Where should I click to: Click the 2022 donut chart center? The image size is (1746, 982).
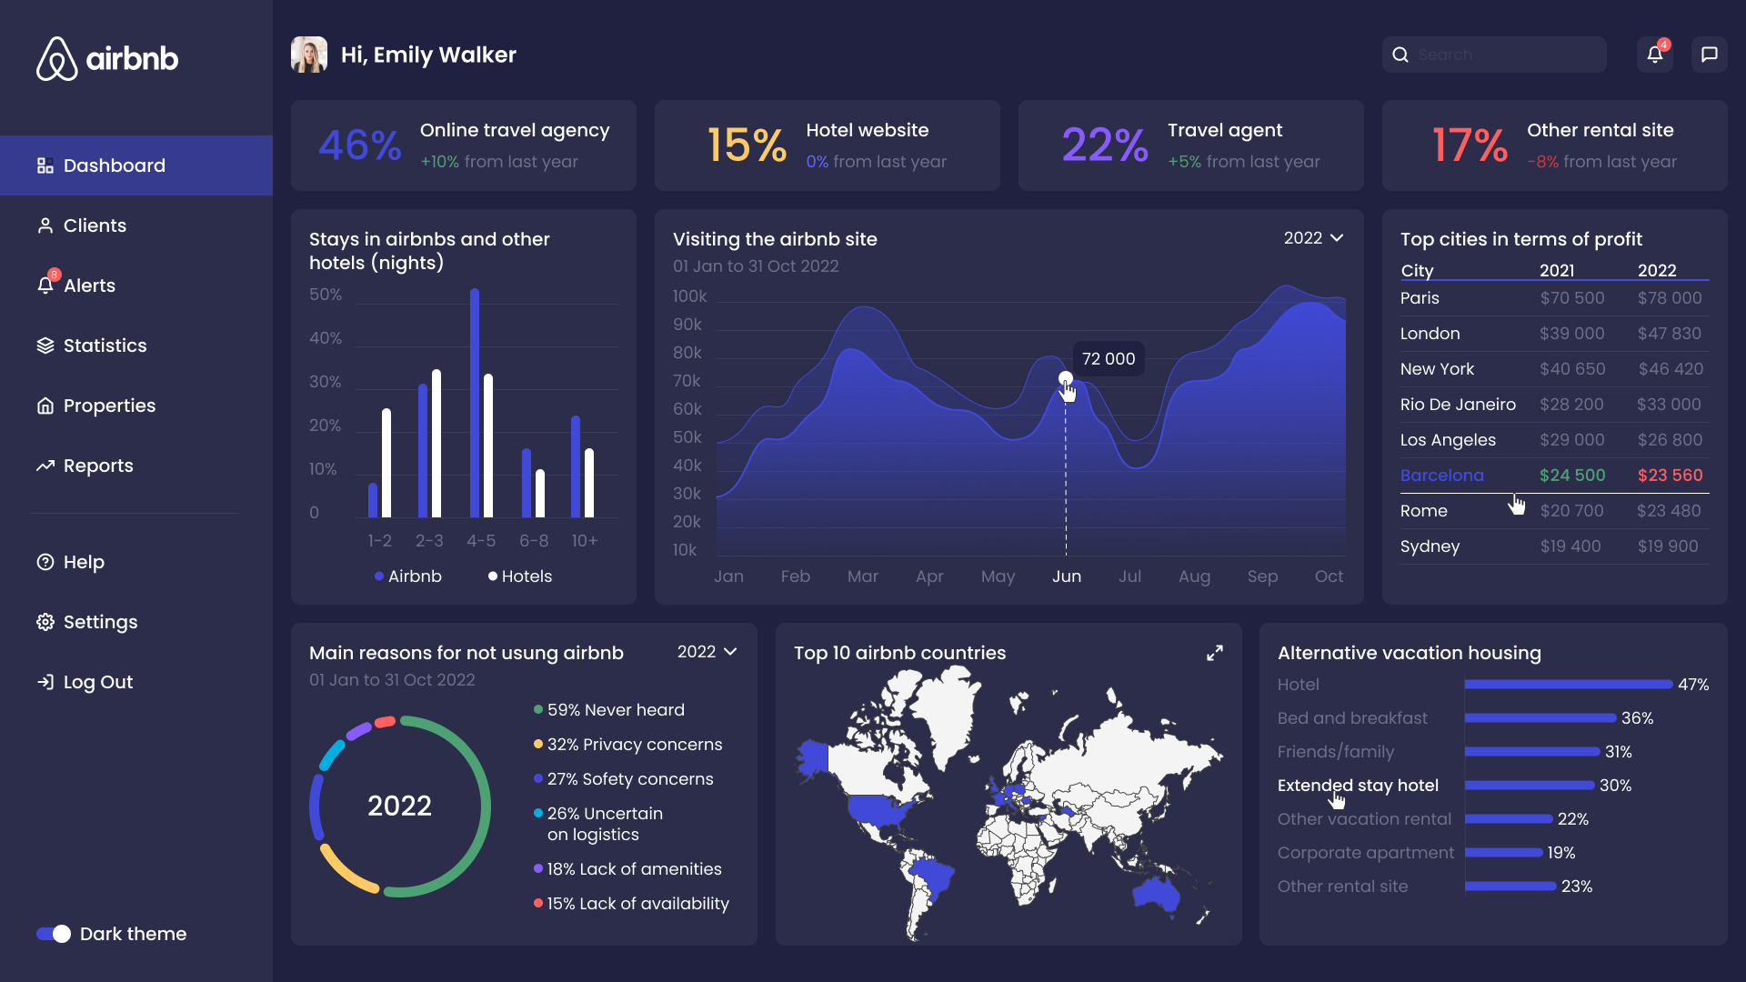pos(399,806)
